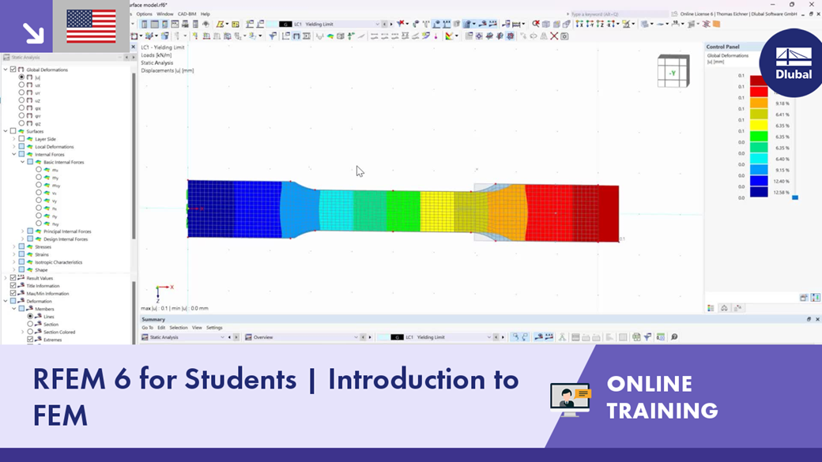Viewport: 822px width, 462px height.
Task: Click Settings in the Summary panel
Action: coord(213,326)
